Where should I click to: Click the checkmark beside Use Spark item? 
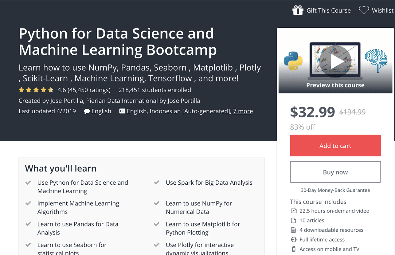(157, 182)
